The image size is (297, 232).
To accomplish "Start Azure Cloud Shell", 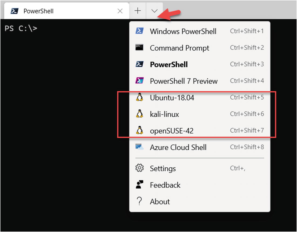I will click(x=200, y=147).
